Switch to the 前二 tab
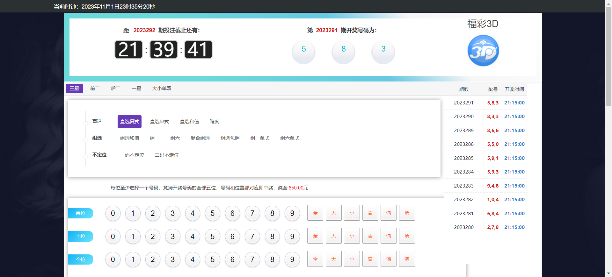Screen dimensions: 612x277 [95, 89]
